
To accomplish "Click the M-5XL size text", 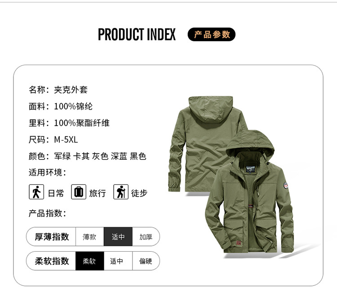I will pyautogui.click(x=66, y=140).
